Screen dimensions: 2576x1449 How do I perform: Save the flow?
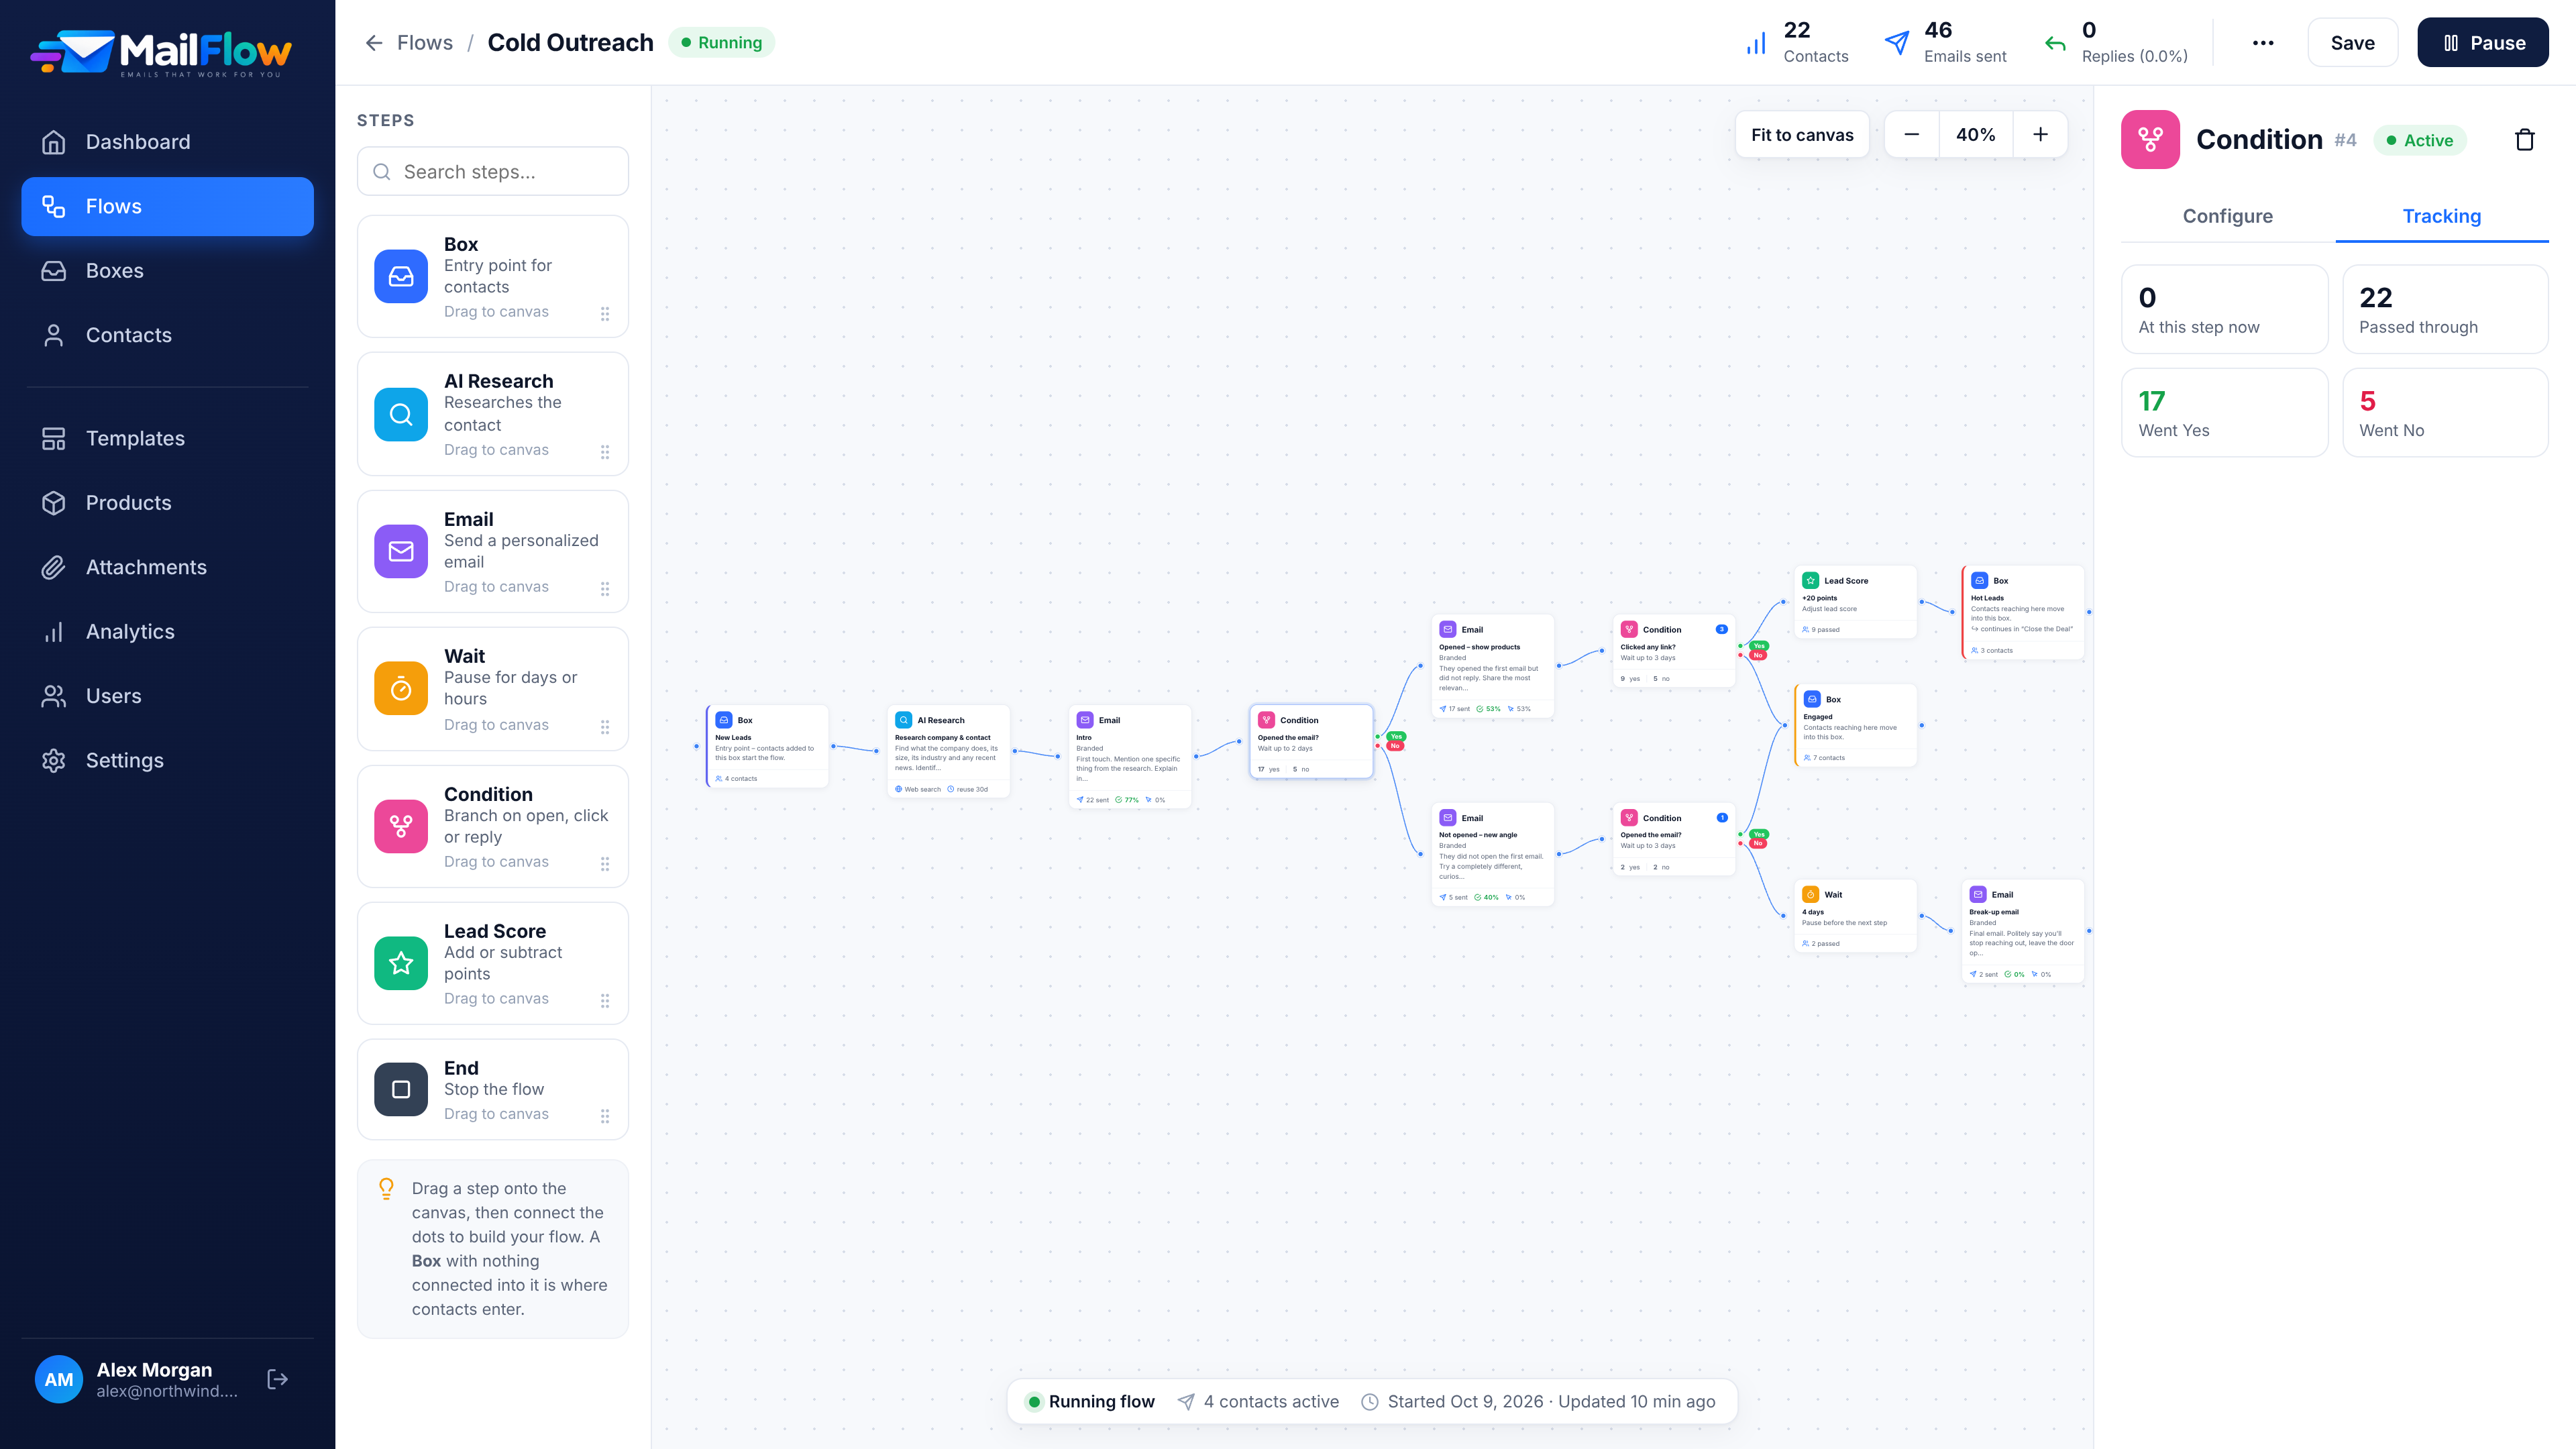tap(2352, 43)
